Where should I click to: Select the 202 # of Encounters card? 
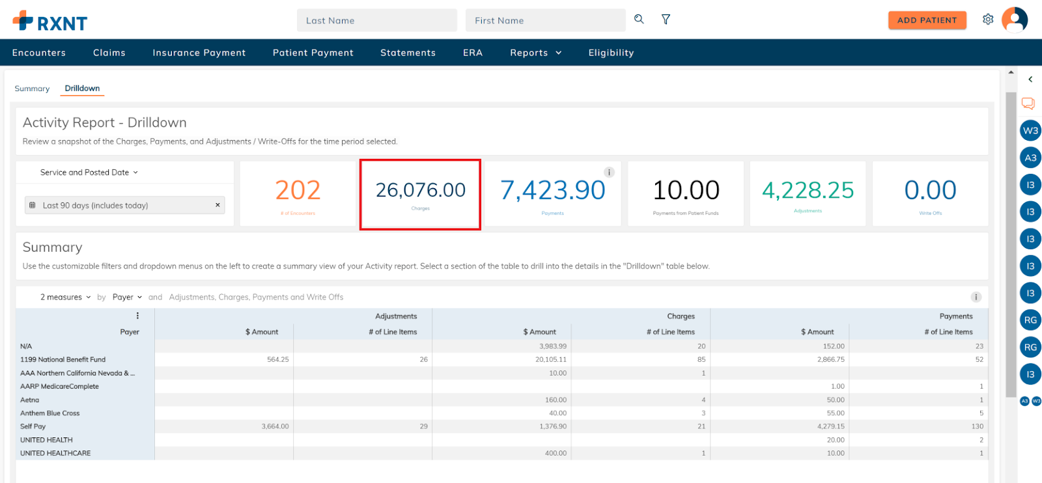(x=298, y=194)
